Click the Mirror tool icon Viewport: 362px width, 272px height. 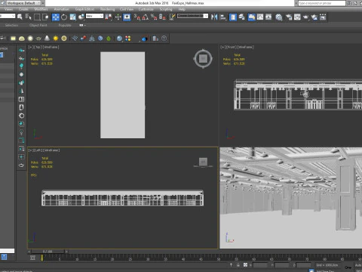(214, 17)
